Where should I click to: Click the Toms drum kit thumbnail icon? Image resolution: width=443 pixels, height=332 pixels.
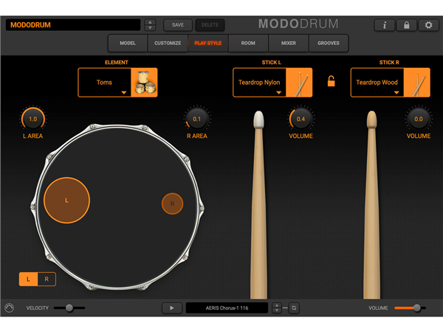tap(144, 83)
